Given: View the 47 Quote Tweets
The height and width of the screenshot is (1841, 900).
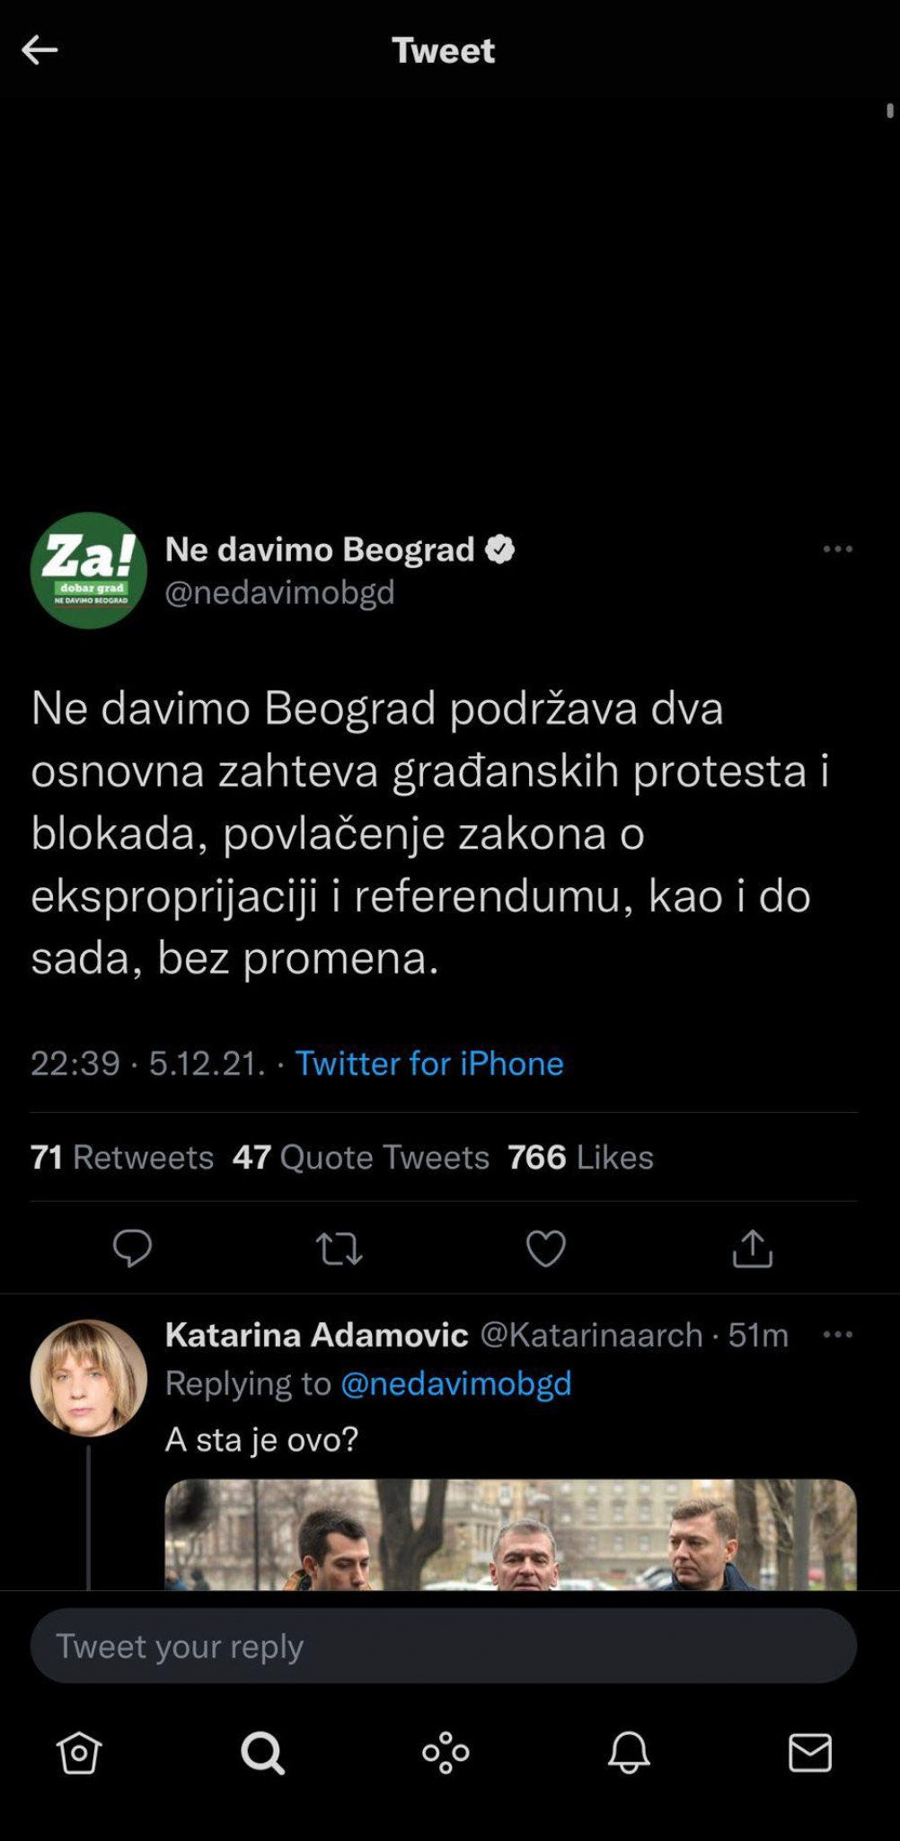Looking at the screenshot, I should pos(361,1158).
